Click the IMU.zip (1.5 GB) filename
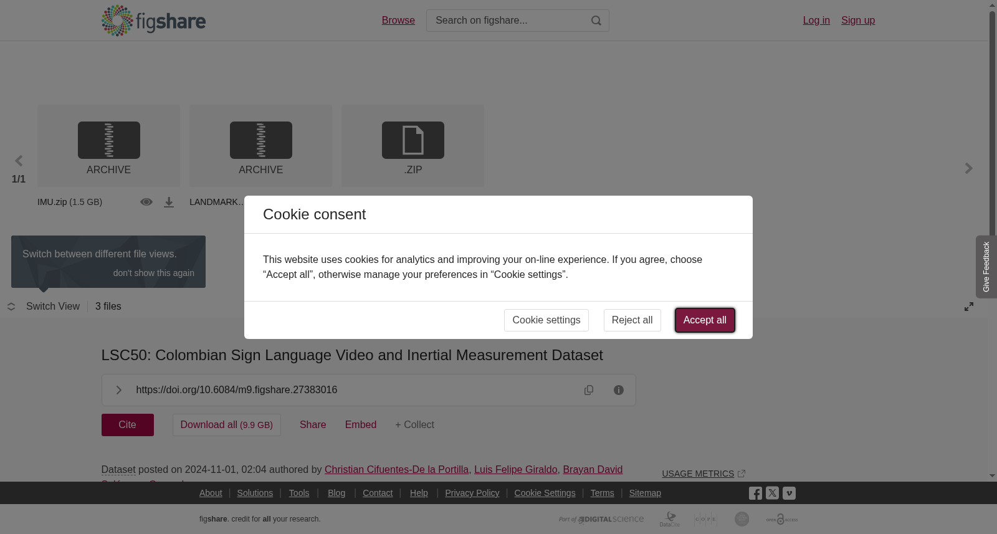 coord(70,202)
